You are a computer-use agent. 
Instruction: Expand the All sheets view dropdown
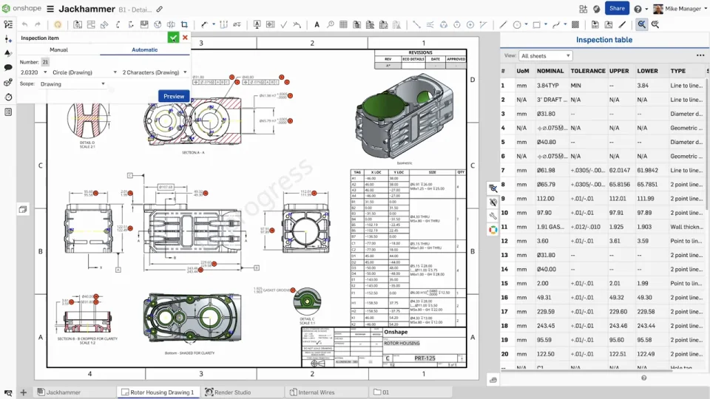[546, 55]
